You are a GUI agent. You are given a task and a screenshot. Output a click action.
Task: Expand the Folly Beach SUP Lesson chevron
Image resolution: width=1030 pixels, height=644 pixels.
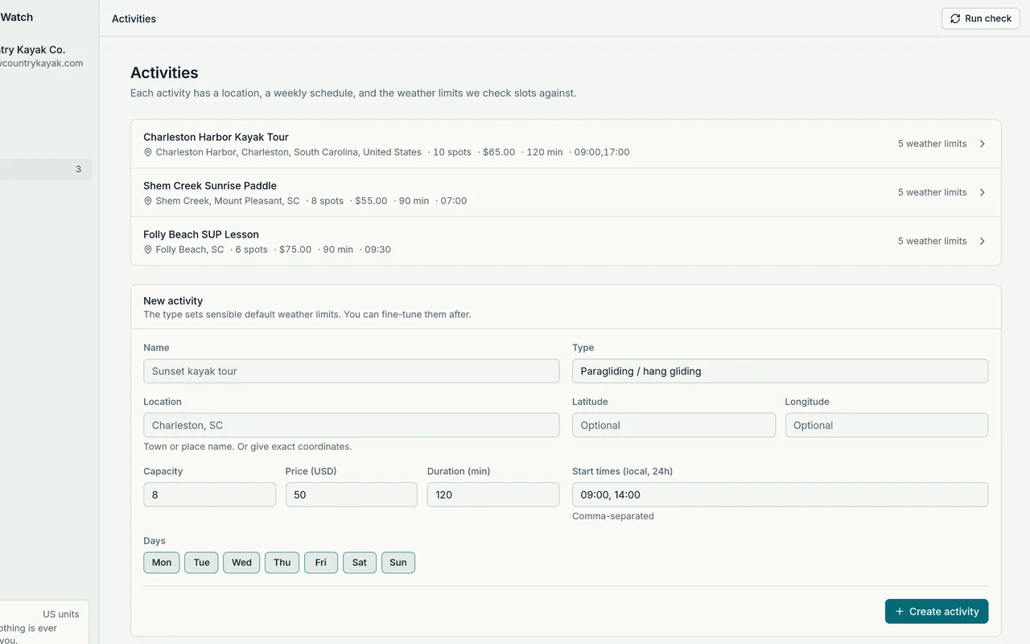pos(983,242)
